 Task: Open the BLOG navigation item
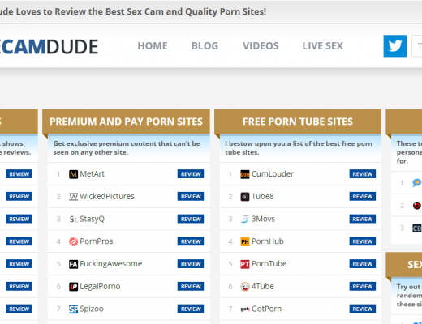coord(205,46)
